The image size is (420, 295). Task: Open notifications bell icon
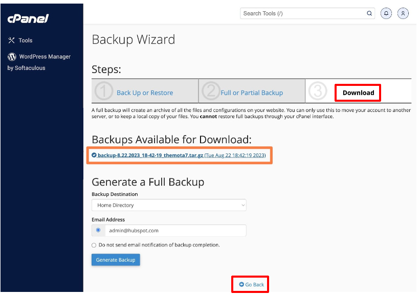pyautogui.click(x=387, y=13)
